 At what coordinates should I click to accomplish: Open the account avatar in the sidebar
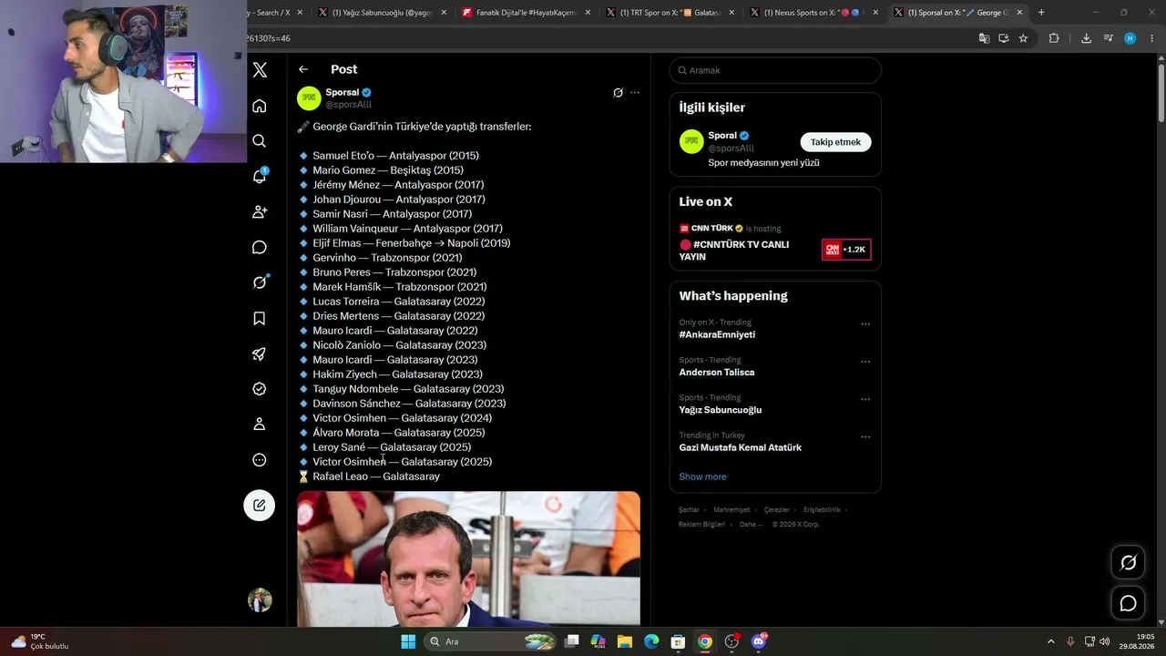pyautogui.click(x=260, y=600)
